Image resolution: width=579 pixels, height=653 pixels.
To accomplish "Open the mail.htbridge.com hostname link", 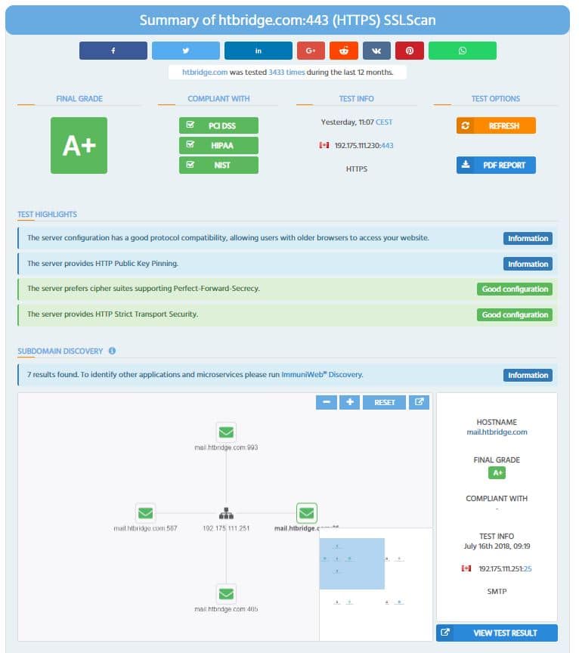I will (x=497, y=432).
